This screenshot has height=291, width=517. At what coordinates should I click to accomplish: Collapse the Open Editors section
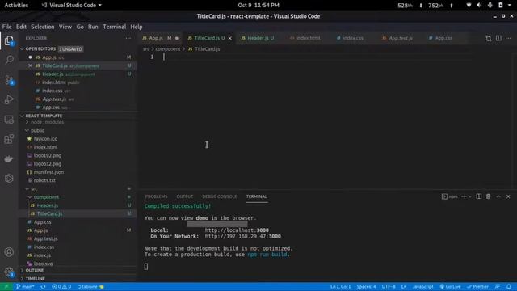(x=22, y=48)
